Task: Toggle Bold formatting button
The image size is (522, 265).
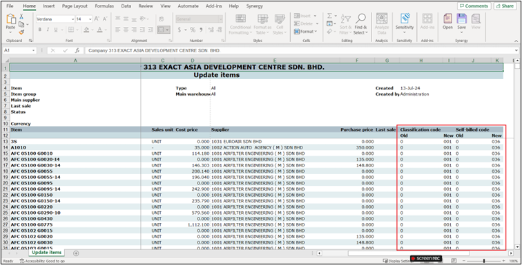Action: click(x=39, y=30)
